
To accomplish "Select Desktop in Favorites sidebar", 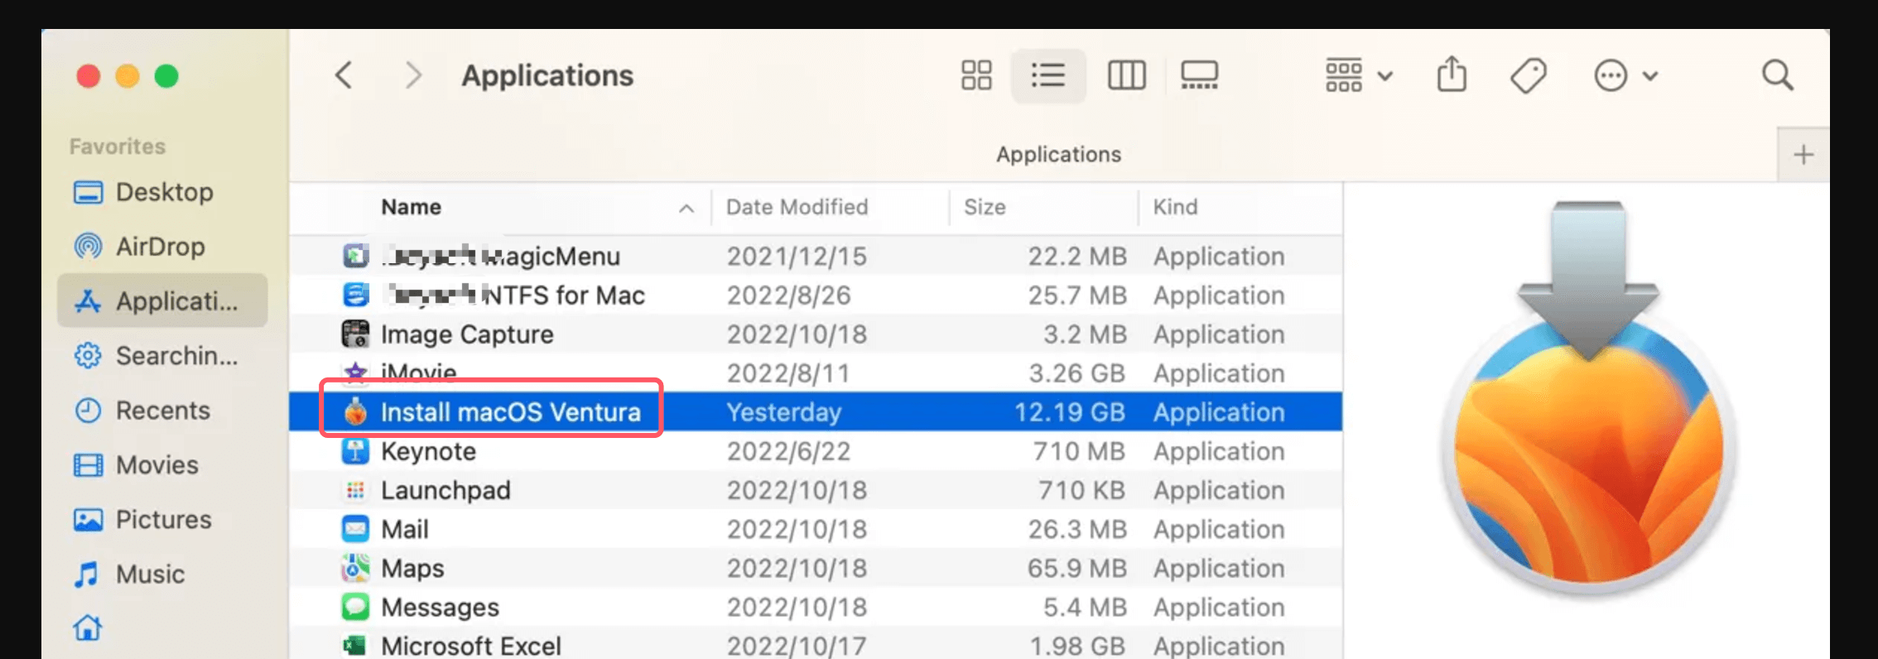I will [164, 192].
